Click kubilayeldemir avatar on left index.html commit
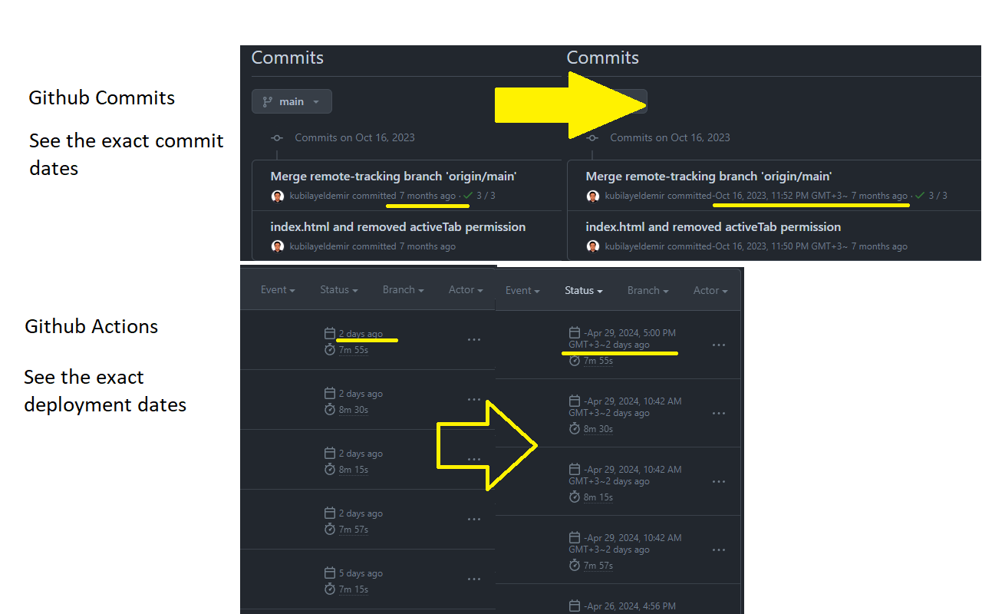 tap(278, 246)
